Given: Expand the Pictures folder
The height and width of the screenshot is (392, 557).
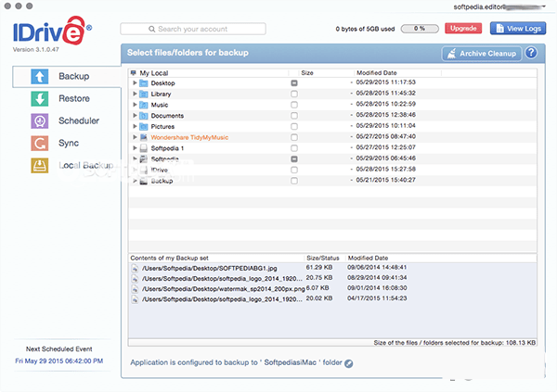Looking at the screenshot, I should point(135,126).
